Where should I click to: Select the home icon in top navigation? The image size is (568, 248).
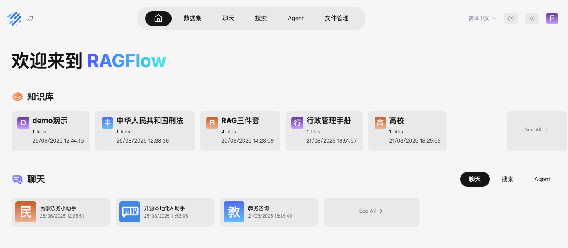pos(158,18)
